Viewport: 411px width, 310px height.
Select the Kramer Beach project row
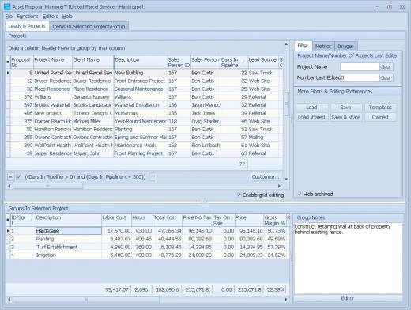[145, 121]
